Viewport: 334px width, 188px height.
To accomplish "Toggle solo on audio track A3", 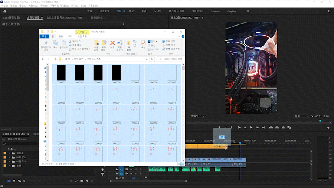I will tap(136, 174).
